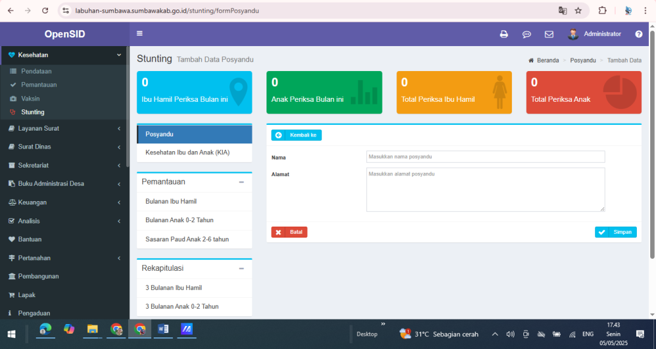Click the Anak Periksa Bulan ini card
The width and height of the screenshot is (656, 349).
[x=324, y=92]
